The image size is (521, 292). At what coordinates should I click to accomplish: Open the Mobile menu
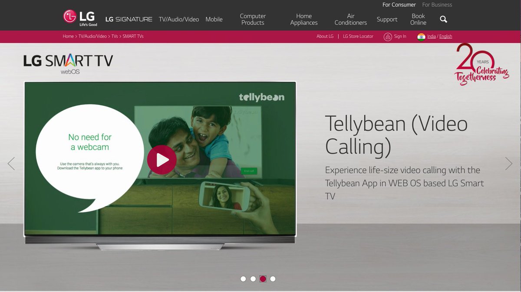pyautogui.click(x=214, y=19)
